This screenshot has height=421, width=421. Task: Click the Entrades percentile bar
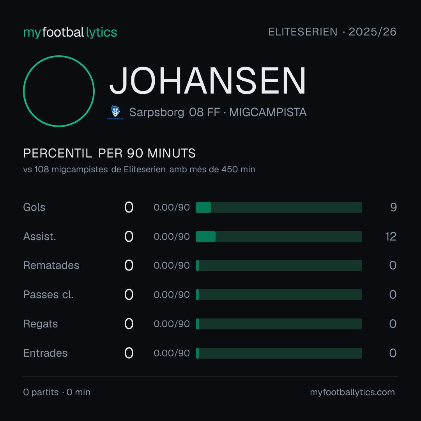pyautogui.click(x=279, y=353)
